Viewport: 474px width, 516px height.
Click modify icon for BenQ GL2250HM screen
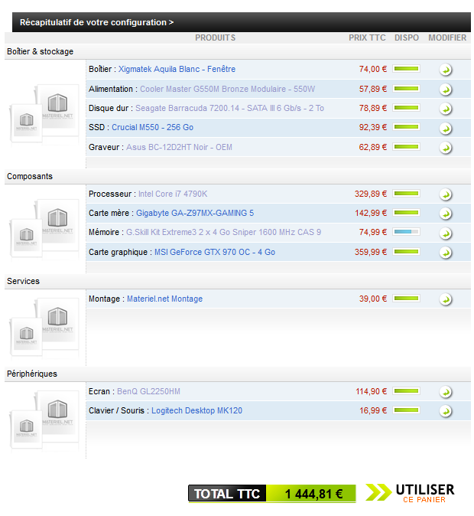point(446,392)
